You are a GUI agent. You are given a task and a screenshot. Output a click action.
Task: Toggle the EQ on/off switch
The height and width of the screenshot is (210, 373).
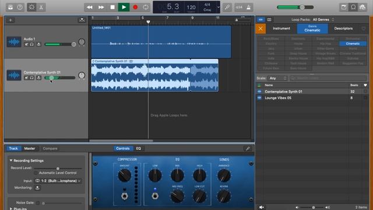coord(155,196)
